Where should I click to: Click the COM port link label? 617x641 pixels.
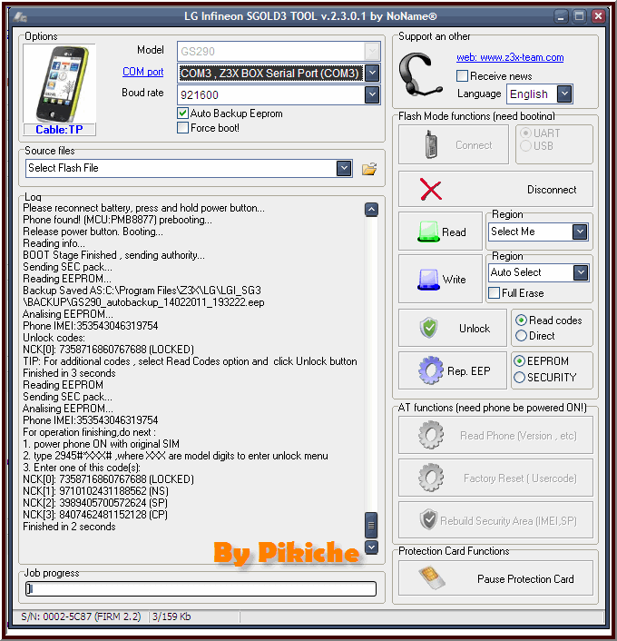(x=143, y=72)
